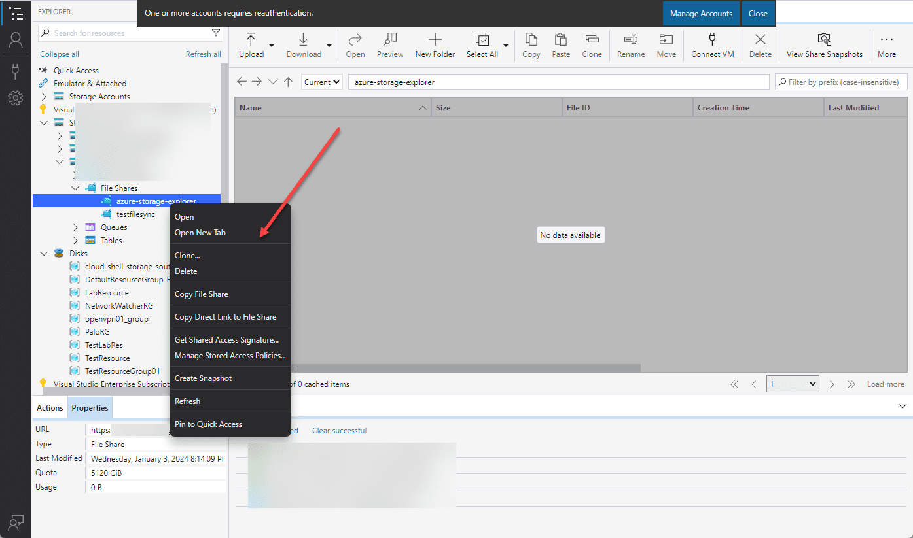This screenshot has height=538, width=913.
Task: Collapse the activities panel chevron
Action: pos(903,406)
